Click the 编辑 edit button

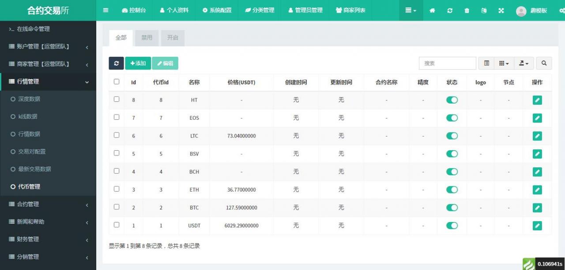point(165,63)
